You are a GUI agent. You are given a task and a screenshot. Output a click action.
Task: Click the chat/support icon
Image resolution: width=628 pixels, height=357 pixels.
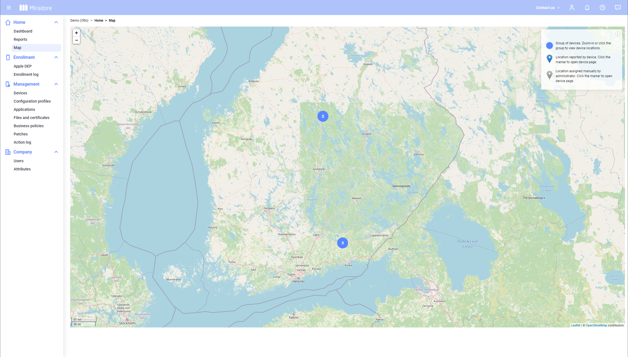tap(618, 7)
